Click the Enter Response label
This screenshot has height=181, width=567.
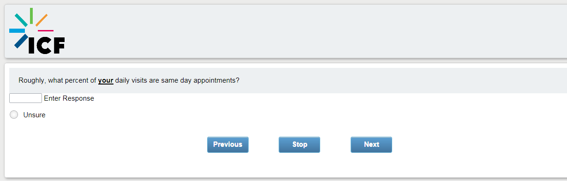pos(69,98)
